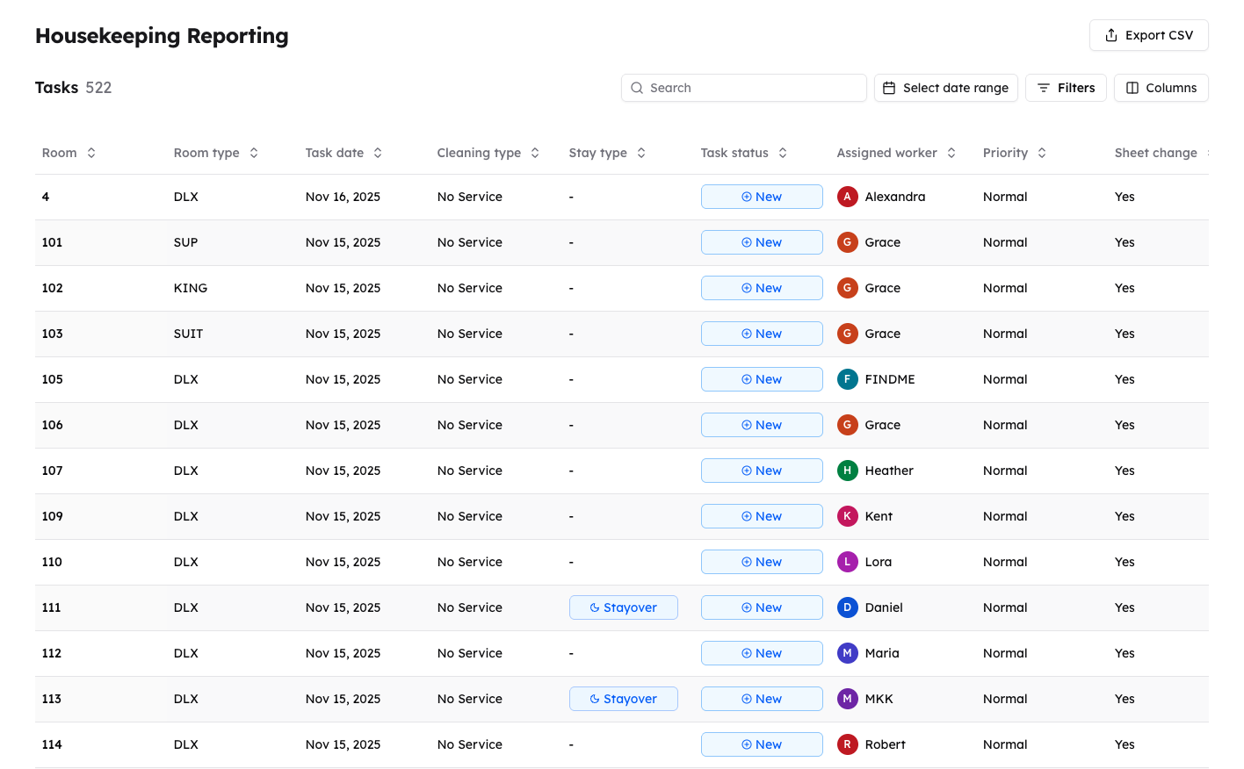Select Sheet change column header
1244x769 pixels.
point(1155,153)
